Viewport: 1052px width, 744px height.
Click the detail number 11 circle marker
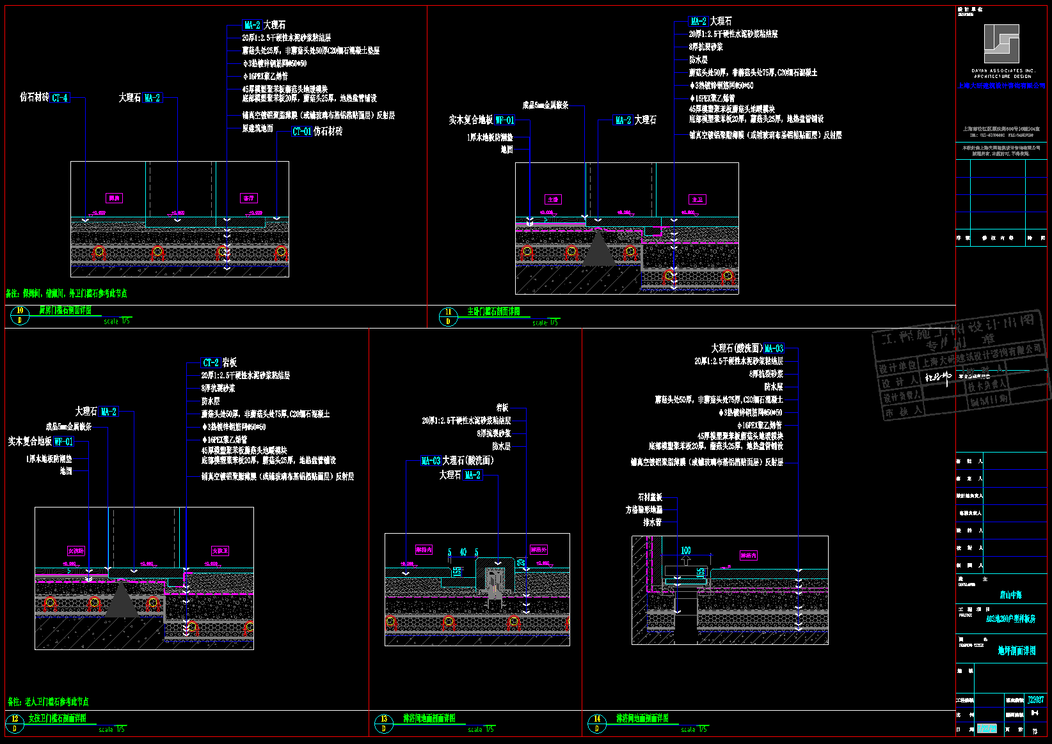pyautogui.click(x=448, y=316)
